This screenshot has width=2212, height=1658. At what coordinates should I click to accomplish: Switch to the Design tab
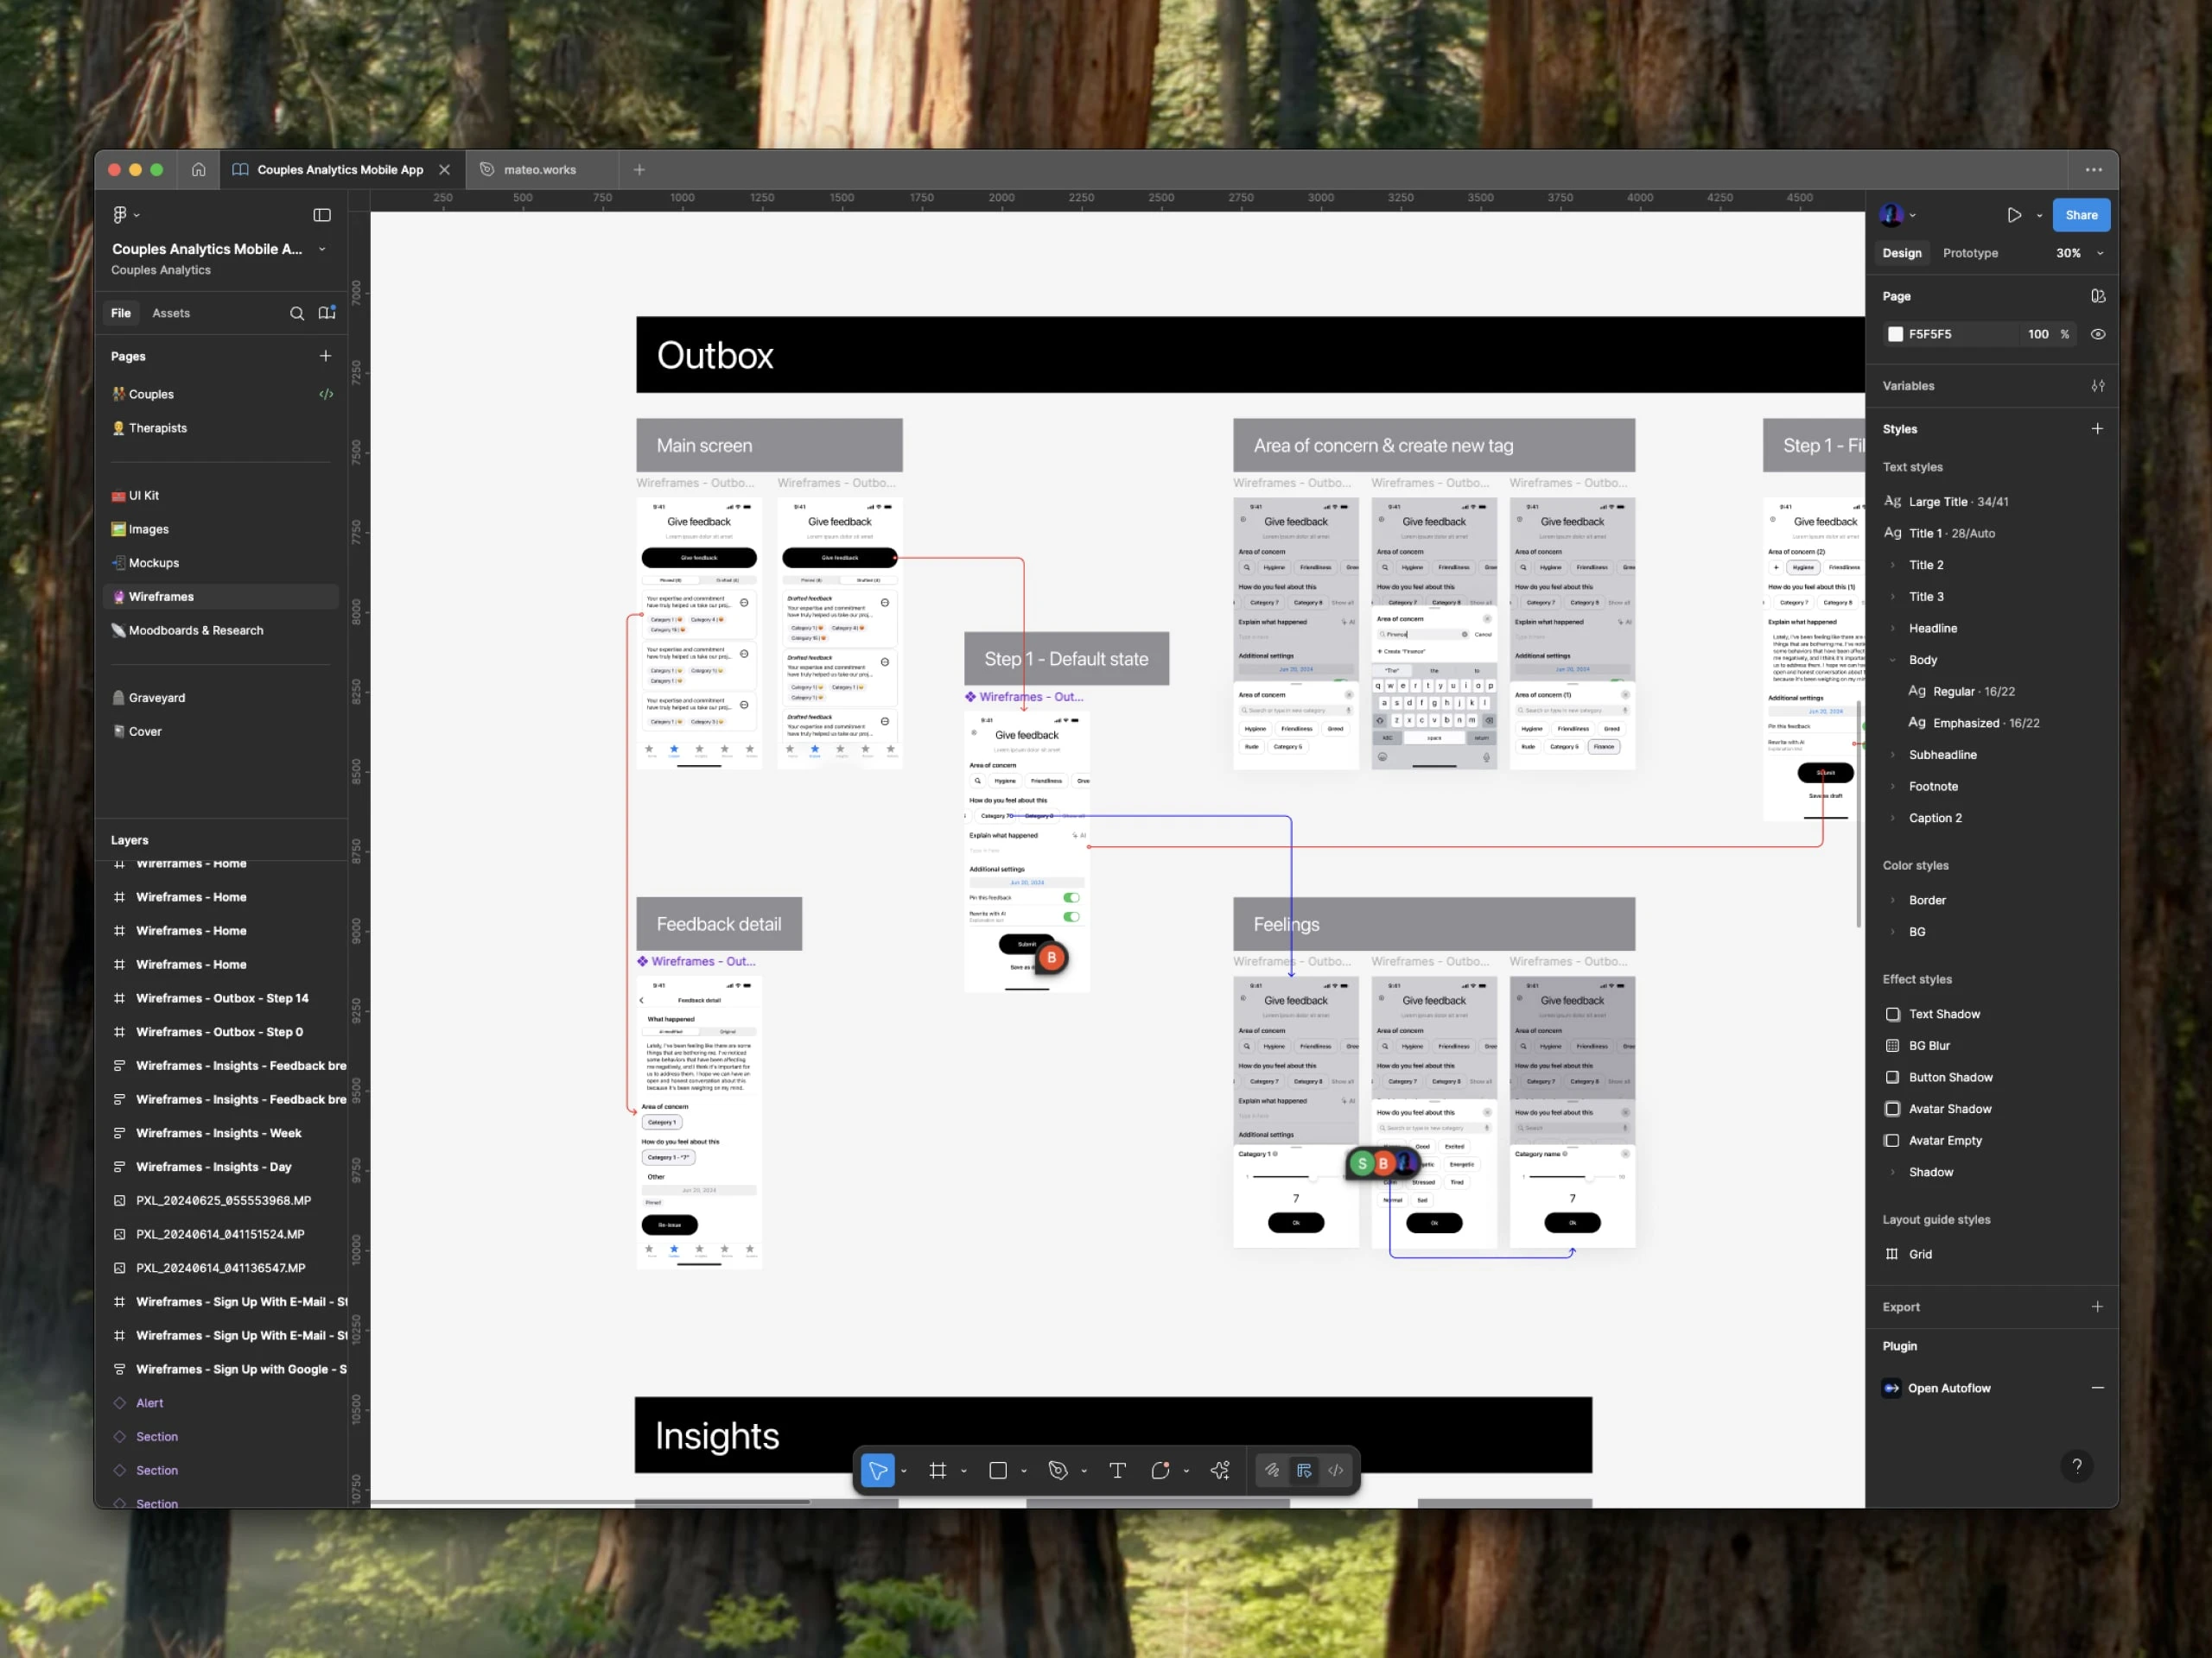[1902, 253]
